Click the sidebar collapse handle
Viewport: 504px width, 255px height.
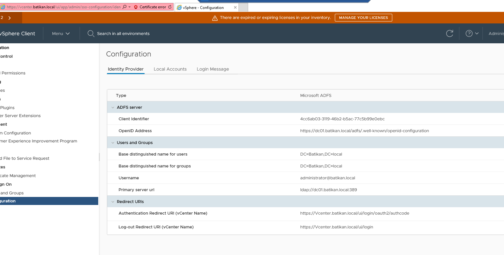coord(99,157)
